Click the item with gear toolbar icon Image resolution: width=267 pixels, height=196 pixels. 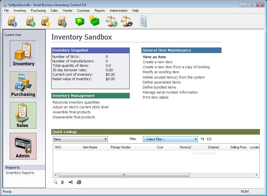pyautogui.click(x=62, y=21)
